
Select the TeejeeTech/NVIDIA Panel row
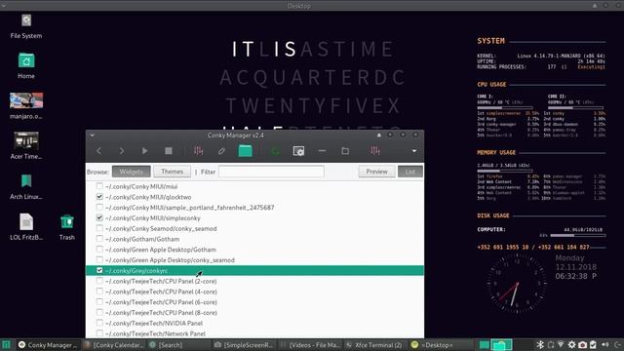point(254,323)
